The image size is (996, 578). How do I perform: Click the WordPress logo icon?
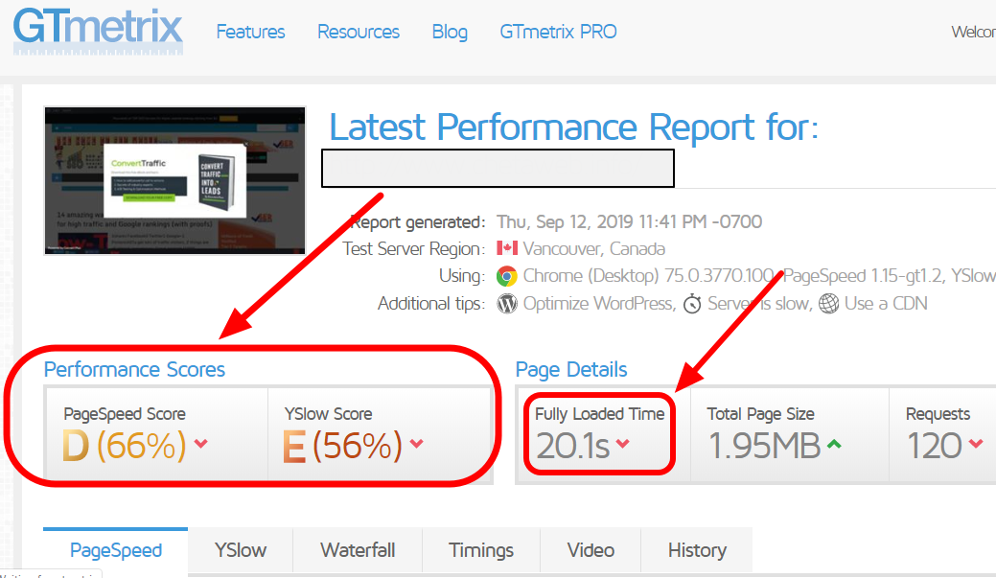pos(507,304)
